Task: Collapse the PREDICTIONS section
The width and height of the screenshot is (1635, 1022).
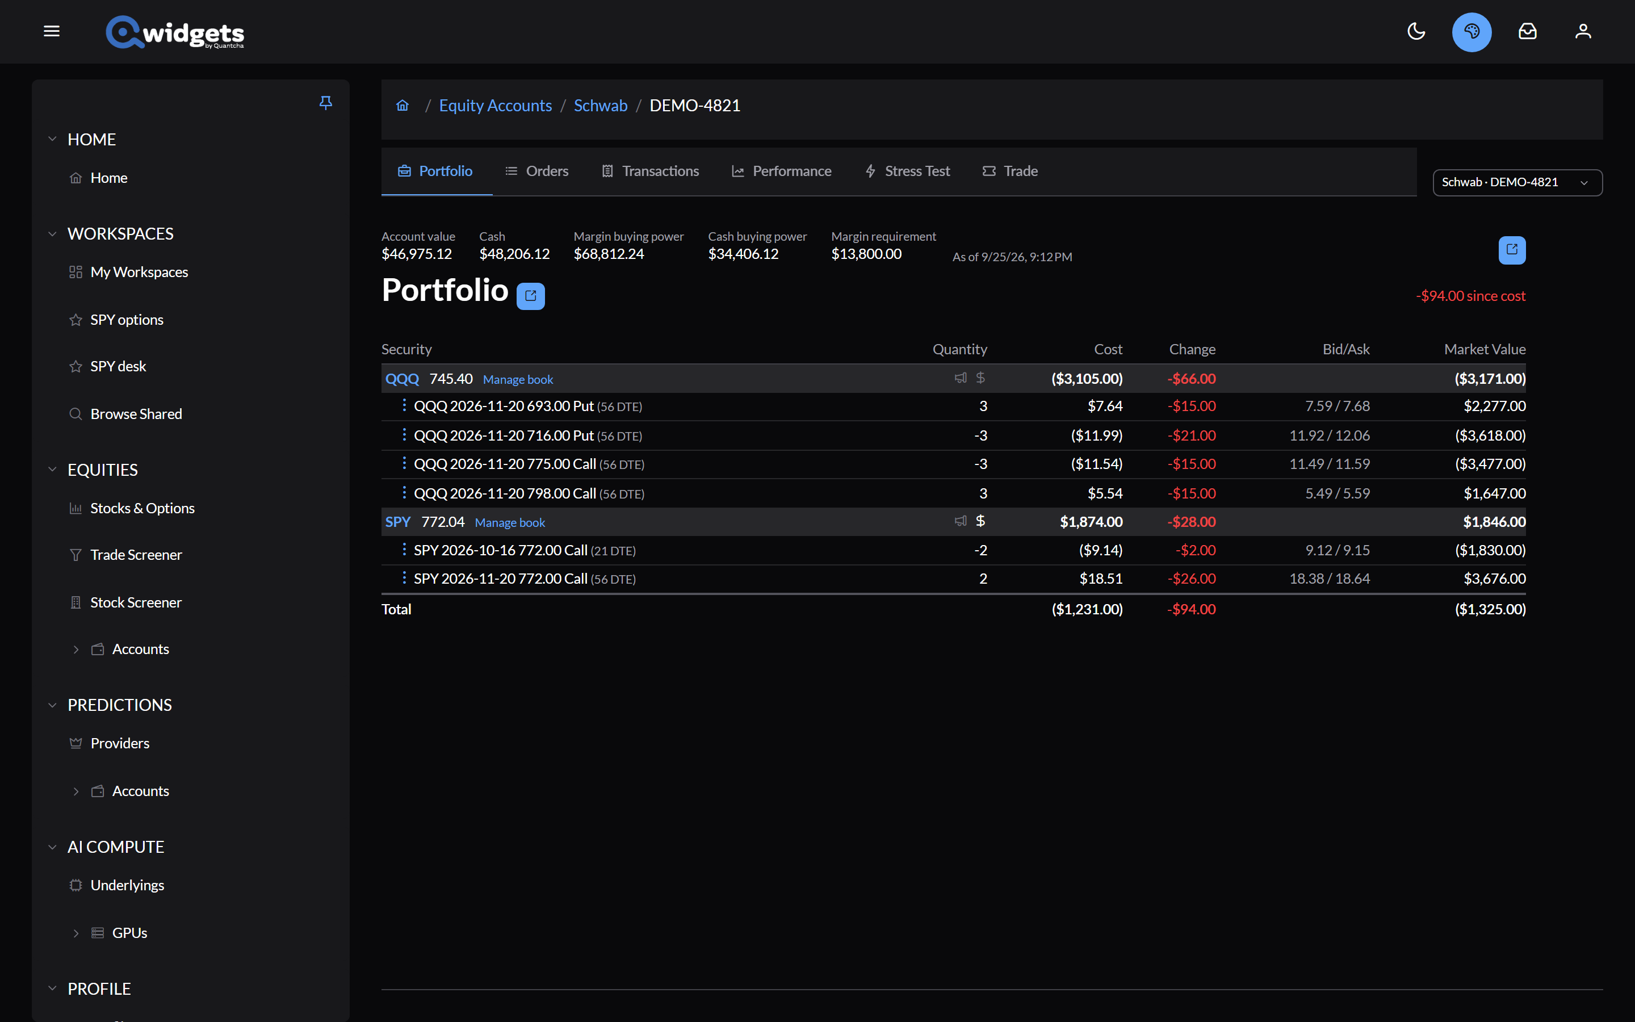Action: [x=52, y=705]
